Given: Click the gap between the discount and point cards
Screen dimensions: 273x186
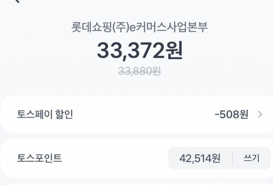Looking at the screenshot, I should [136, 136].
